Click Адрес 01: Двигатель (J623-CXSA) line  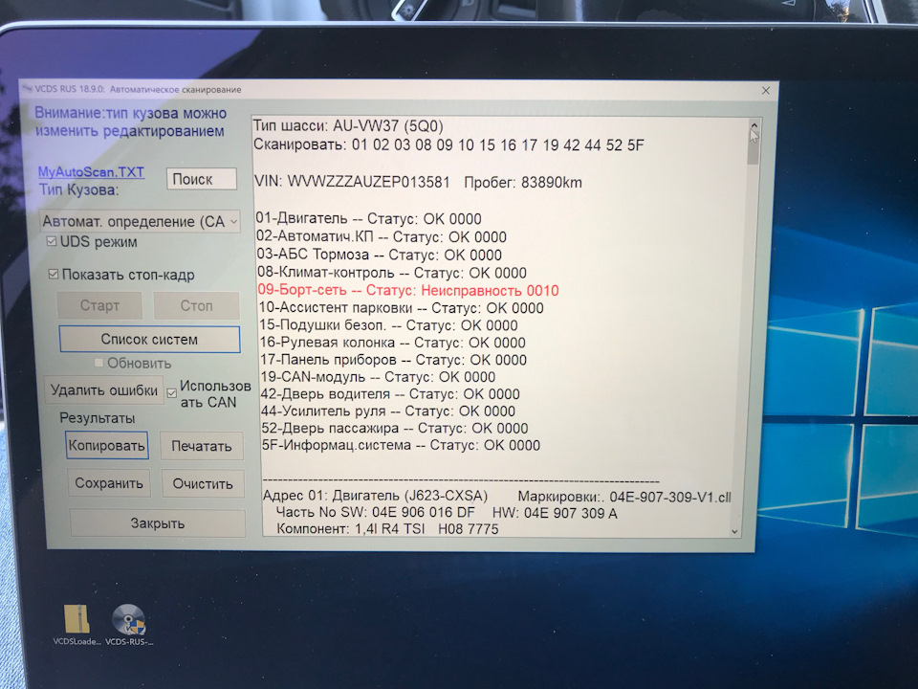375,496
